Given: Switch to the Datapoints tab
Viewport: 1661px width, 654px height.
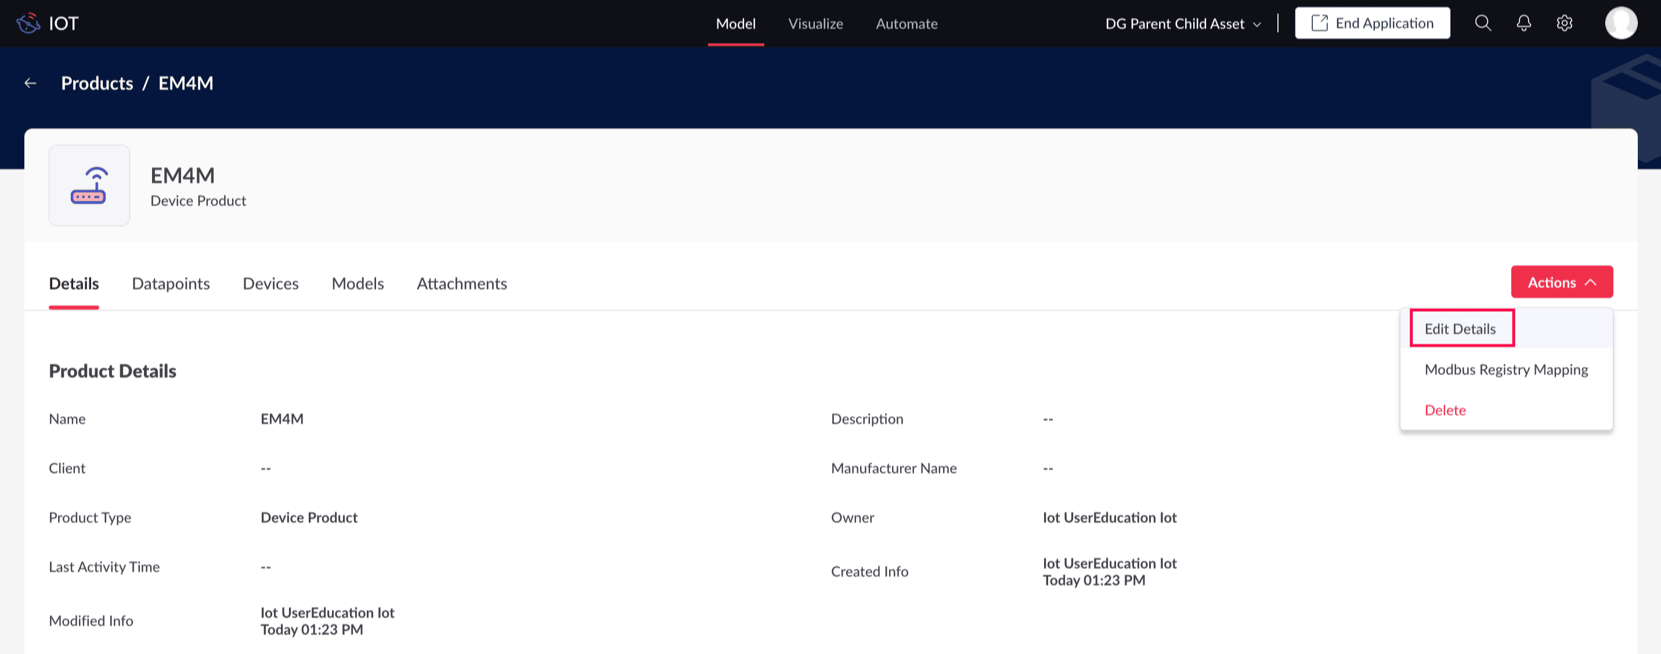Looking at the screenshot, I should [x=171, y=284].
